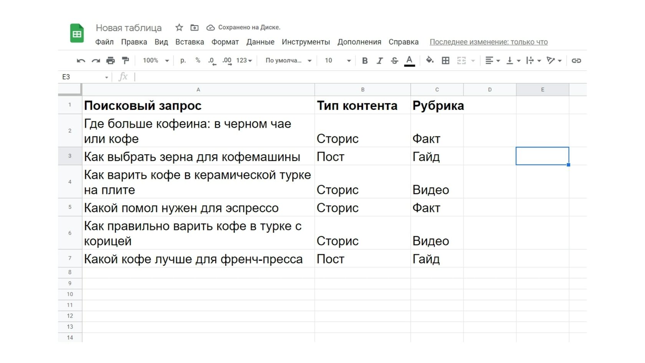The width and height of the screenshot is (645, 363).
Task: Select cell Как выбрать зерна для кофемашины
Action: 198,156
